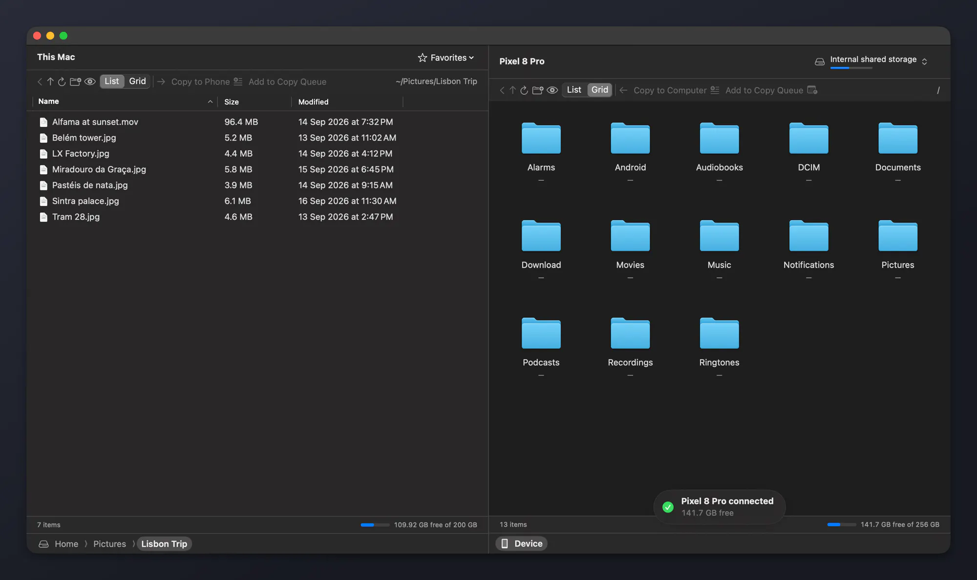Select the Alfama at sunset.mov file
This screenshot has width=977, height=580.
click(257, 122)
